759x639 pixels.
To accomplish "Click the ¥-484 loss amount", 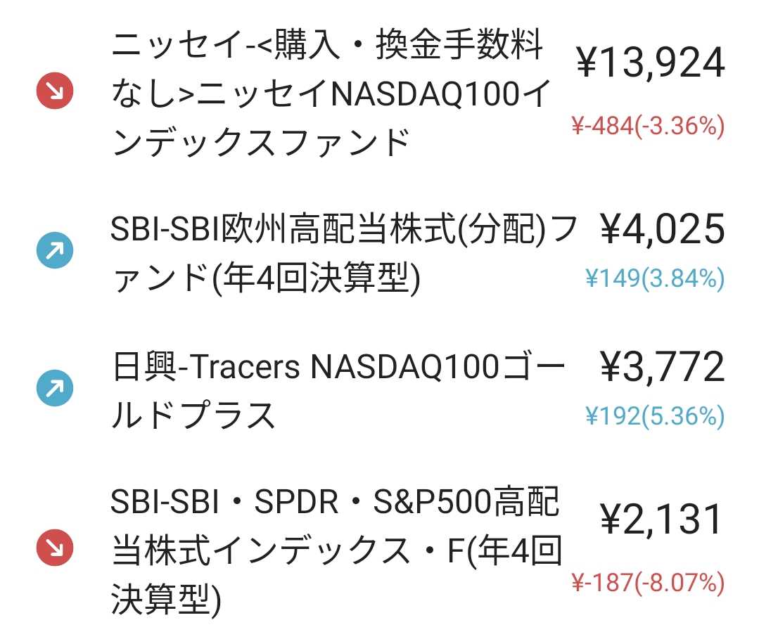I will 601,127.
